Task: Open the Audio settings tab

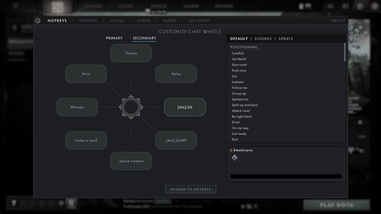Action: pyautogui.click(x=170, y=20)
